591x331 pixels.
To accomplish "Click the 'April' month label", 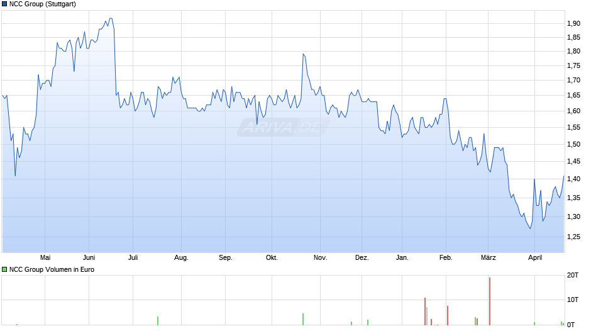I will (535, 257).
